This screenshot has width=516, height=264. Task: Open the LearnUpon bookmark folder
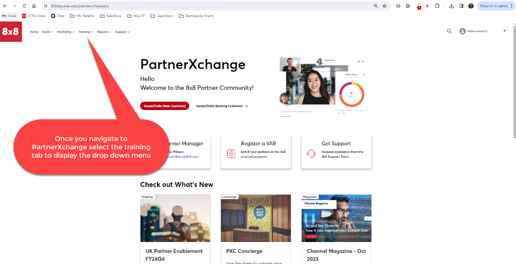[162, 16]
